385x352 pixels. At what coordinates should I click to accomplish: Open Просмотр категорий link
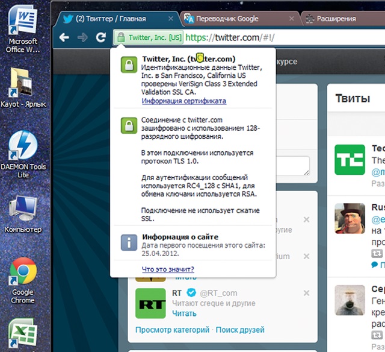tap(172, 330)
